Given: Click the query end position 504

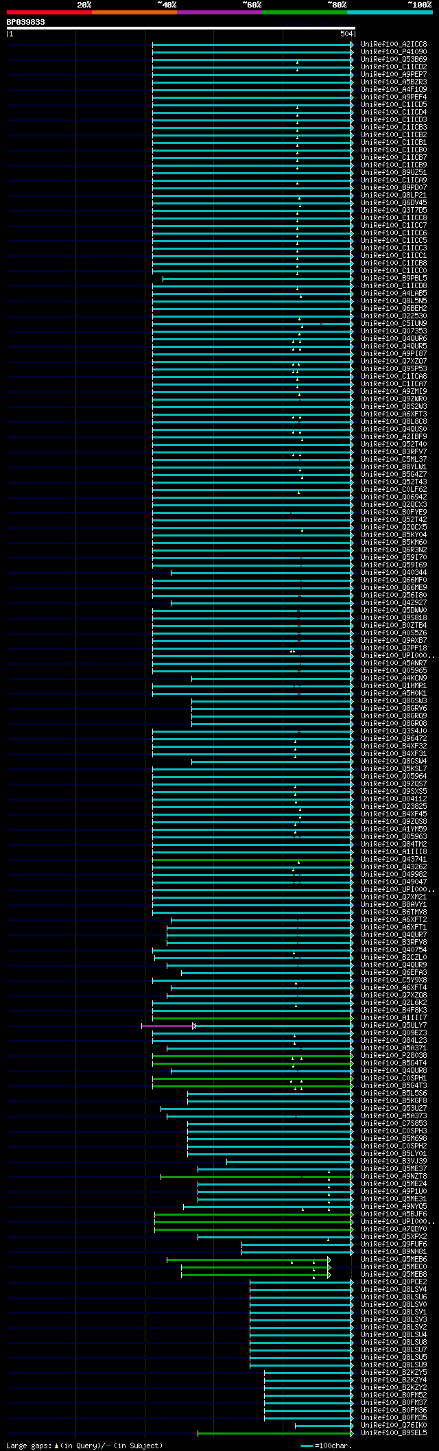Looking at the screenshot, I should pyautogui.click(x=346, y=34).
